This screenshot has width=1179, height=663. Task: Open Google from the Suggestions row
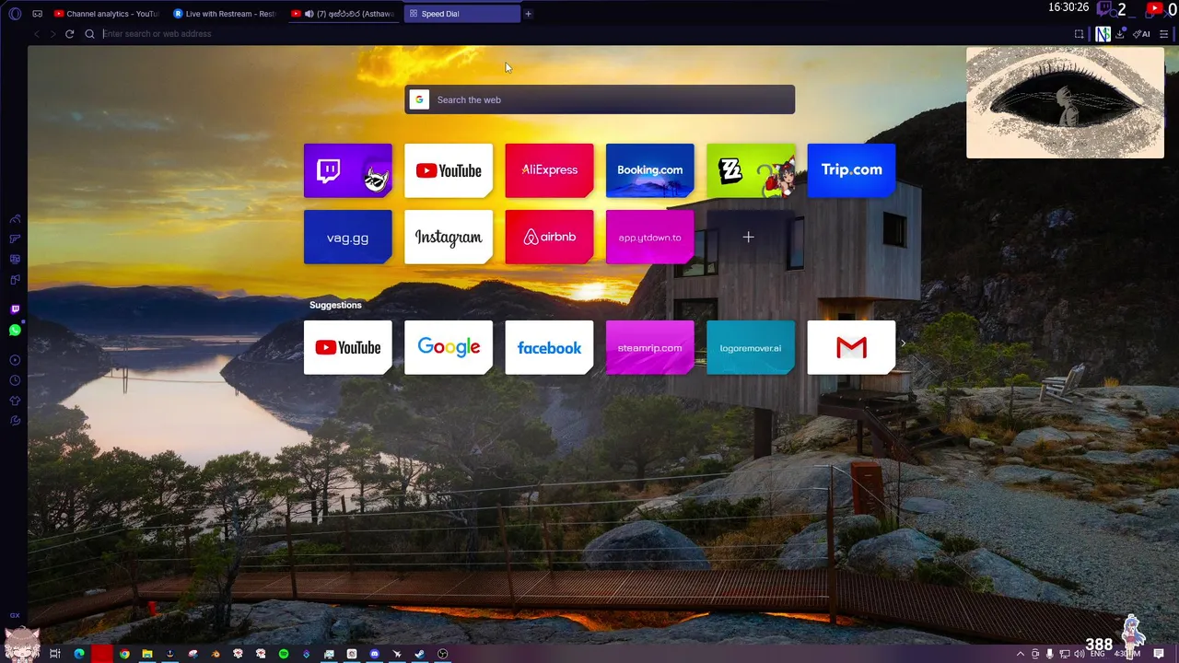449,347
